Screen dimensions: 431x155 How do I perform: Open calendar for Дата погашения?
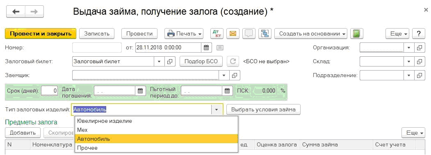pyautogui.click(x=140, y=91)
